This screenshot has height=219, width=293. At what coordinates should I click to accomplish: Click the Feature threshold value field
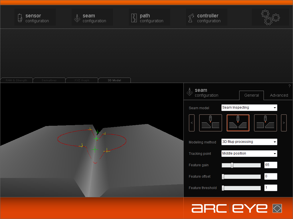270,188
